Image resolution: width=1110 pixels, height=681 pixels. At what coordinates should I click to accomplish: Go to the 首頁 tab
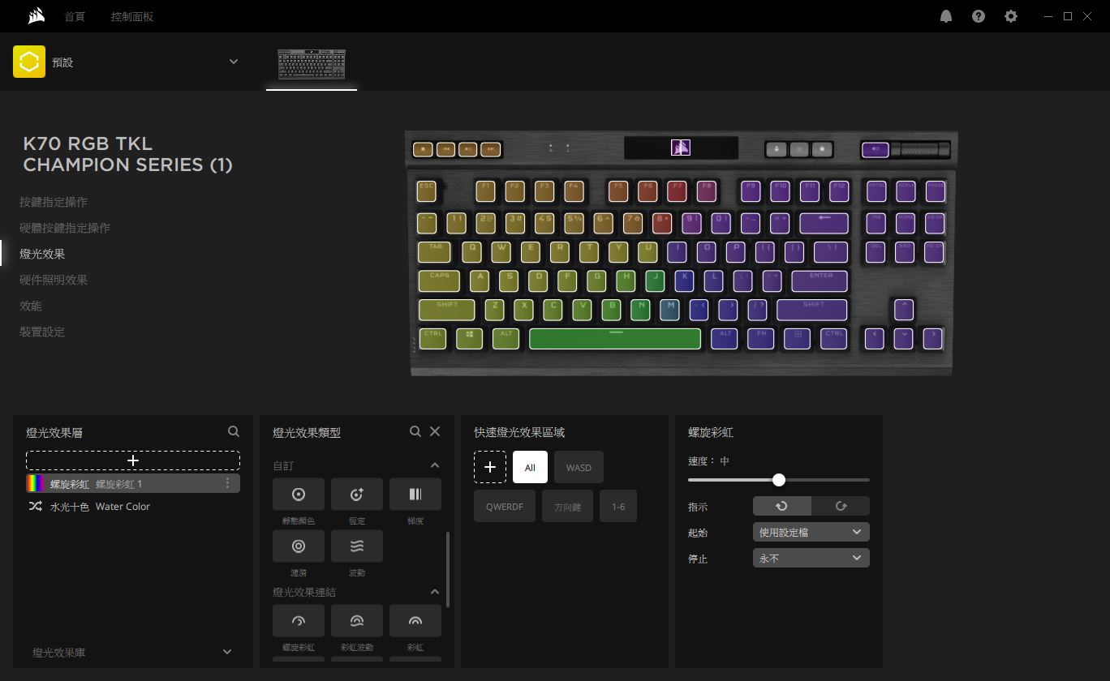click(75, 16)
